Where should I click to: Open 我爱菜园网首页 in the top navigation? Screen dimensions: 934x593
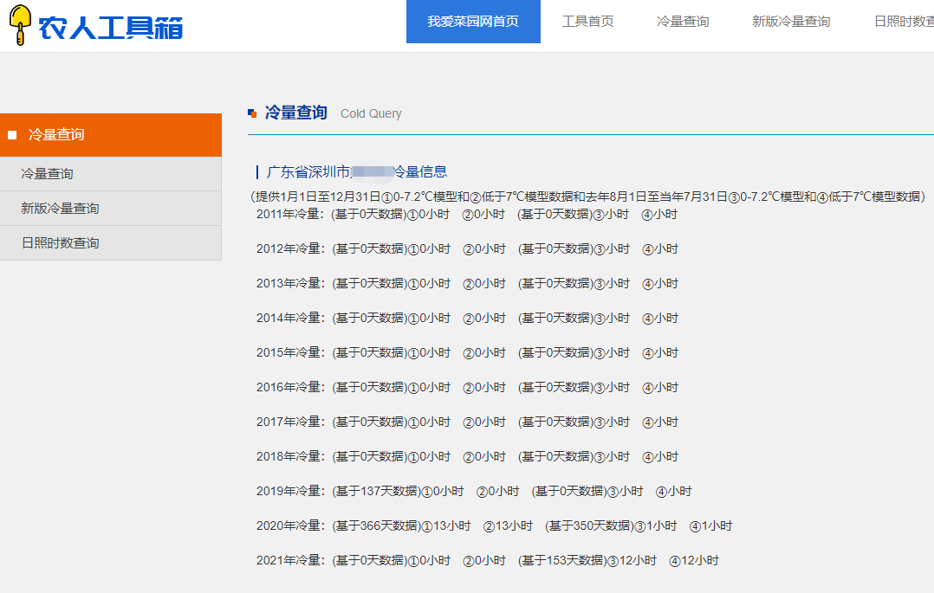473,22
